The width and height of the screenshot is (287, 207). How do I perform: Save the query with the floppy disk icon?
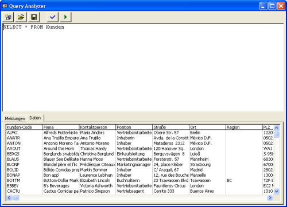pyautogui.click(x=34, y=17)
